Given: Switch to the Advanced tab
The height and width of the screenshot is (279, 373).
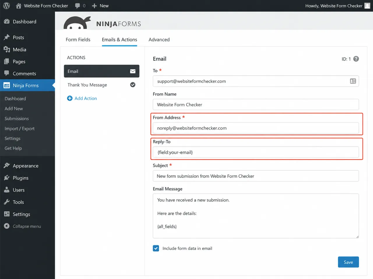Looking at the screenshot, I should [159, 40].
